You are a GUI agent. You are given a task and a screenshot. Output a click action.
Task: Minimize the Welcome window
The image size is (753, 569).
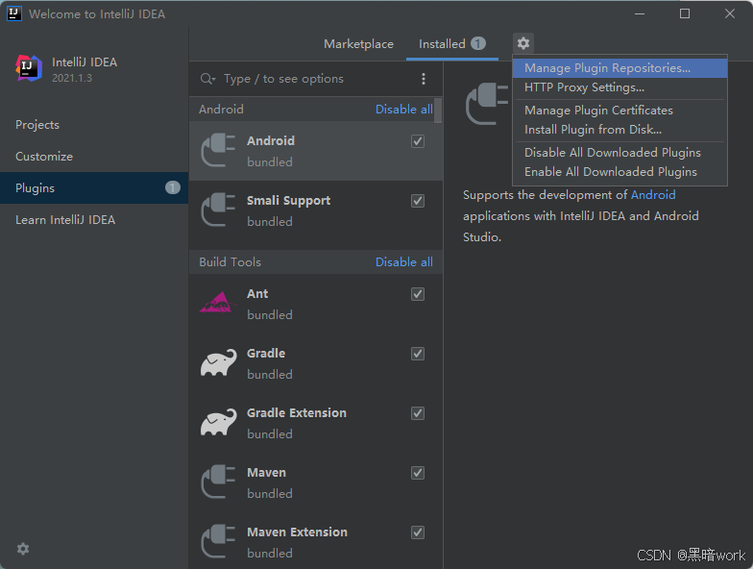click(x=640, y=13)
